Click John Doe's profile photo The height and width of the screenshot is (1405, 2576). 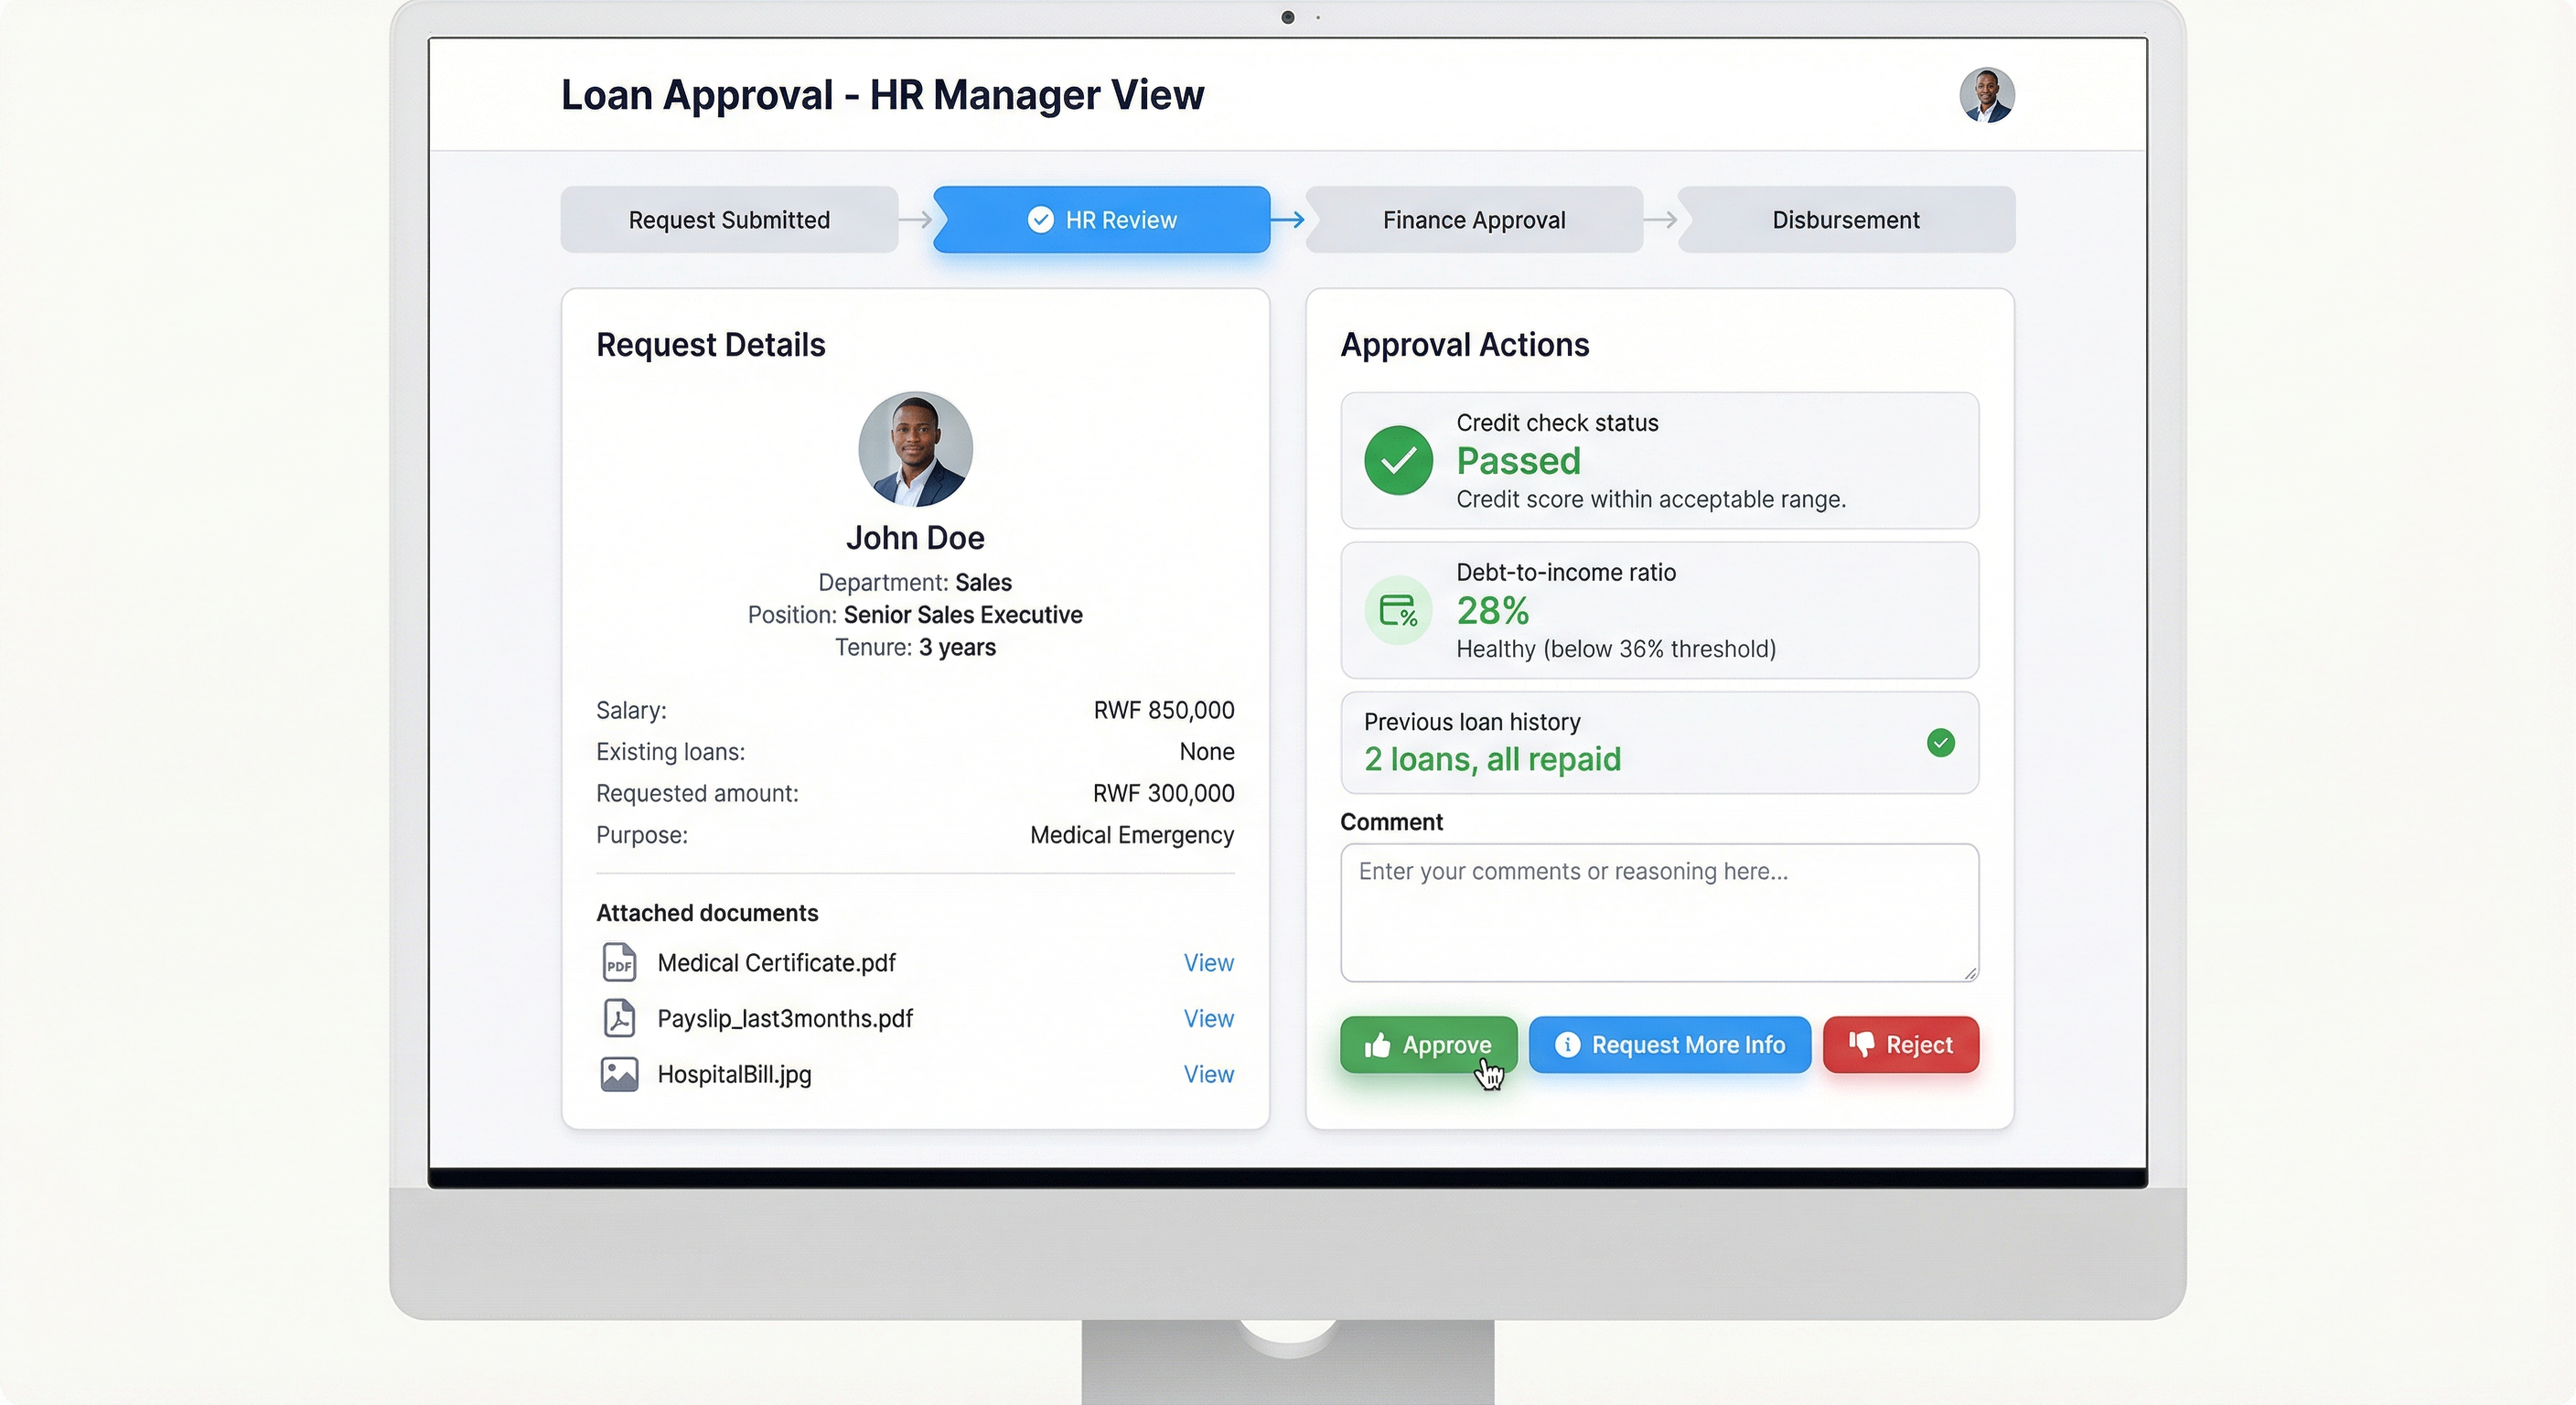[x=915, y=449]
